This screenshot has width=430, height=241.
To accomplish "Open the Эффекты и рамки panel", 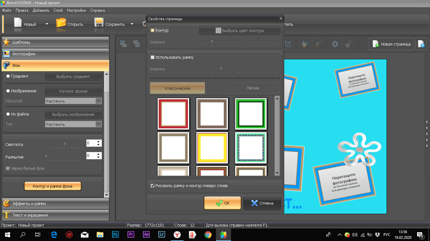I will click(x=55, y=203).
